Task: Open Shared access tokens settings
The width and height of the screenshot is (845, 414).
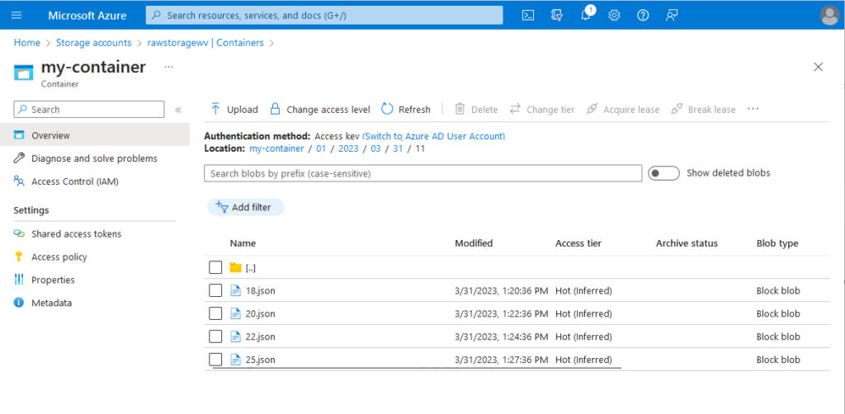Action: [x=76, y=234]
